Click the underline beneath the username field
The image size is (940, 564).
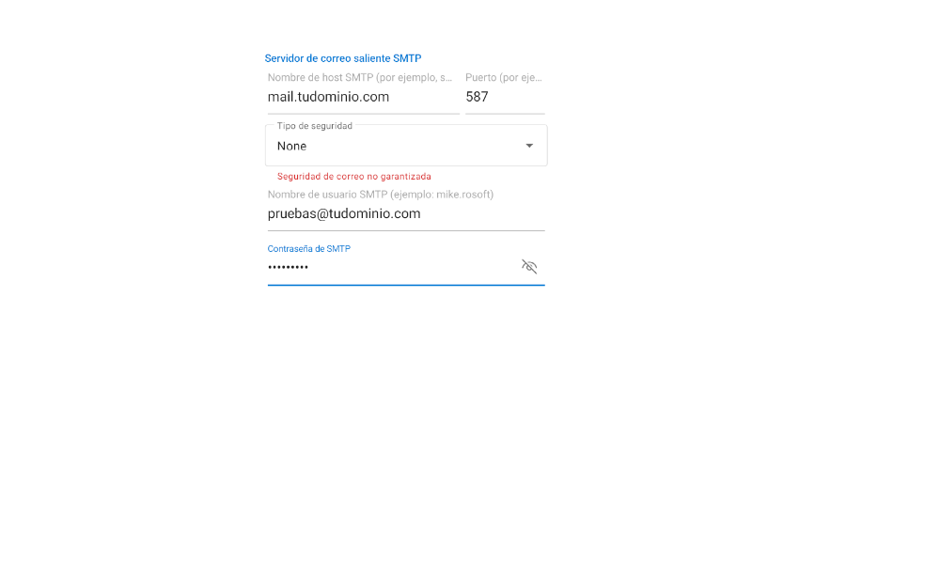406,230
